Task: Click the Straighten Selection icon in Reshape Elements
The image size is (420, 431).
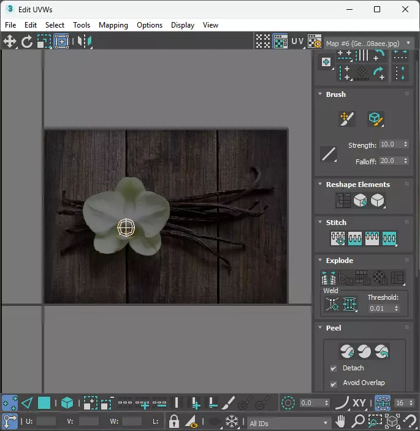Action: [x=343, y=200]
